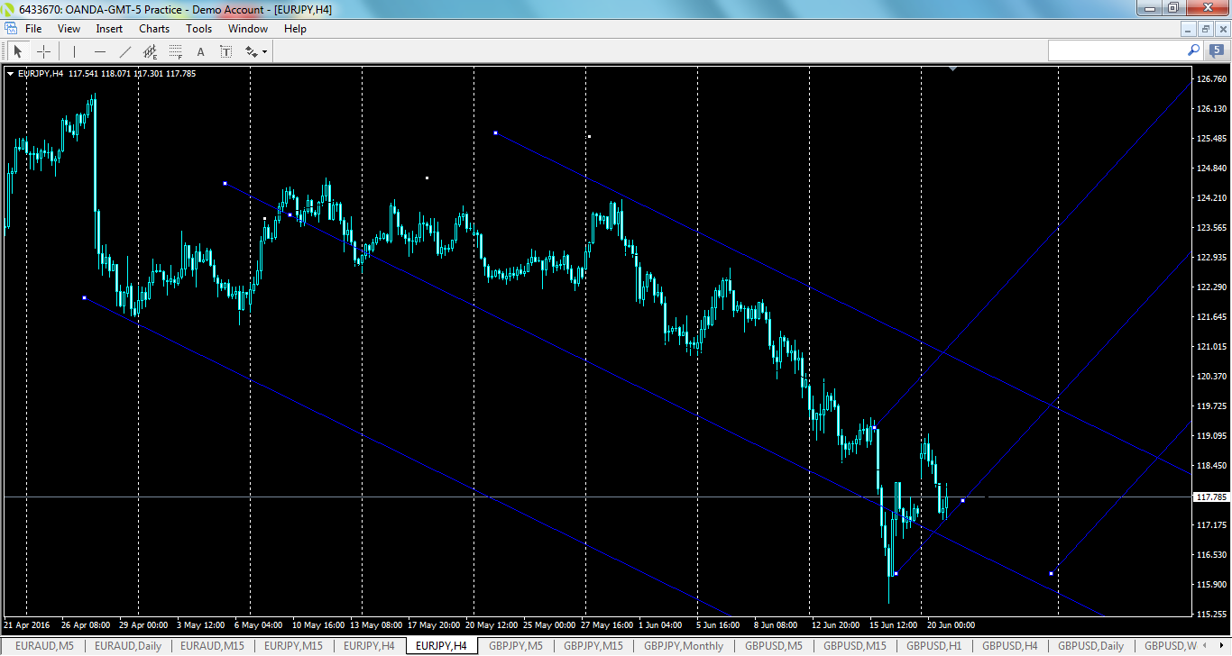Screen dimensions: 1232x656
Task: Select the text annotation tool
Action: pos(200,50)
